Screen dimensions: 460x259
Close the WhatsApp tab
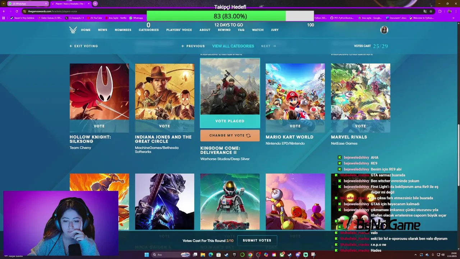(x=46, y=4)
